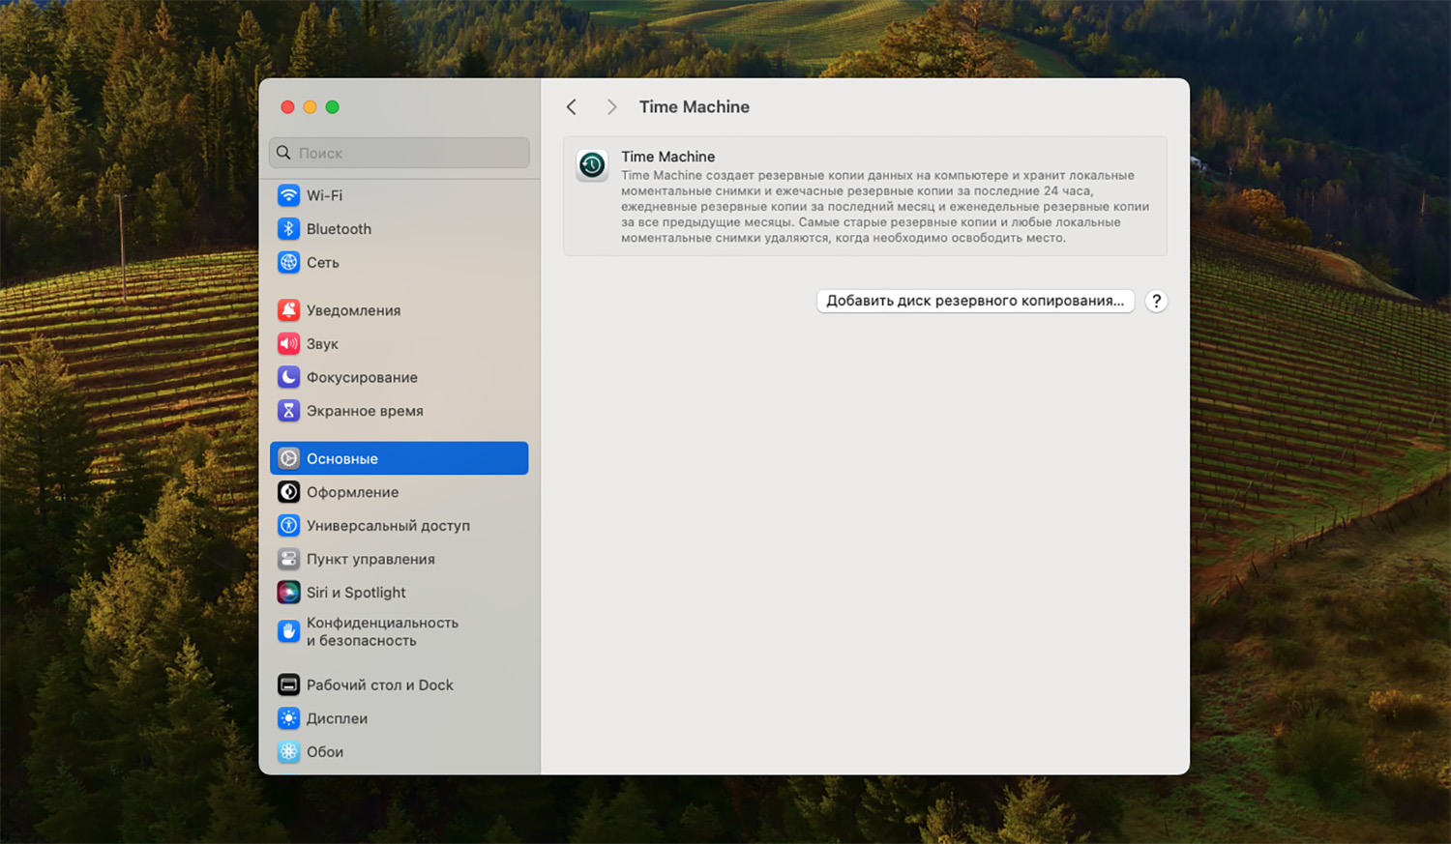Viewport: 1451px width, 844px height.
Task: Select Фокусирование in the sidebar
Action: point(362,377)
